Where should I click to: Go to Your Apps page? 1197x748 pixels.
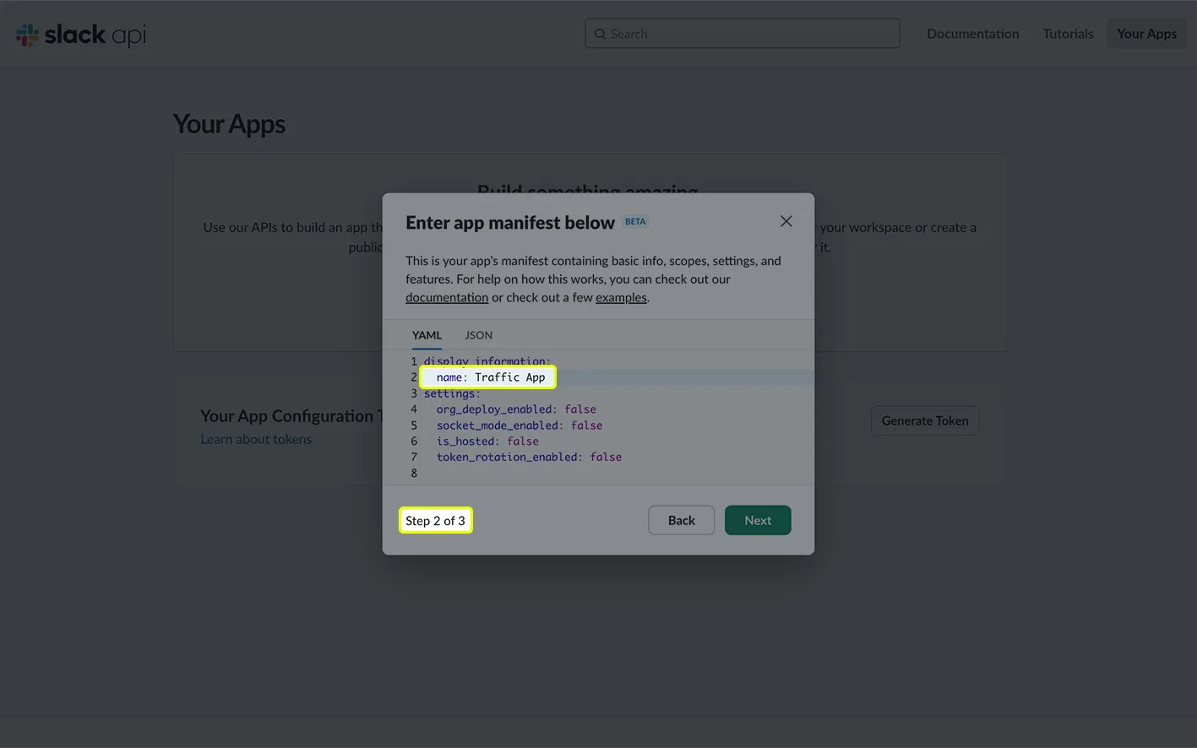tap(1146, 34)
